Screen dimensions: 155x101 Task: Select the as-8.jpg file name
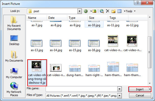coord(56,25)
